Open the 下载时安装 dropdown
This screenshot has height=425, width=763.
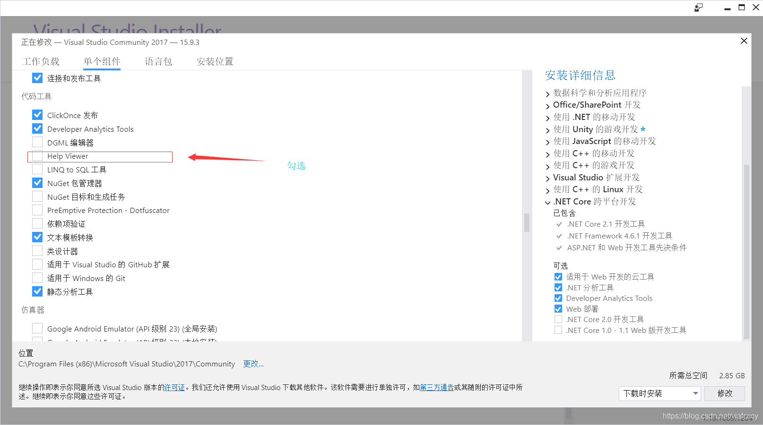point(660,393)
